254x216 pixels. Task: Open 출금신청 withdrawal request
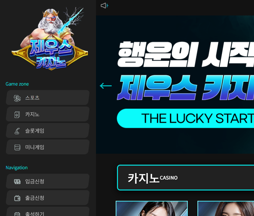click(48, 198)
